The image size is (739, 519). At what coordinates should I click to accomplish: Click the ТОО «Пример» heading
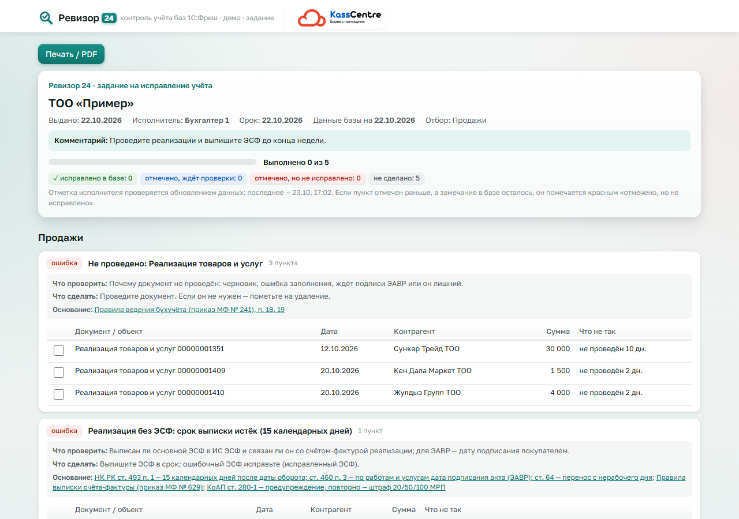click(x=91, y=104)
